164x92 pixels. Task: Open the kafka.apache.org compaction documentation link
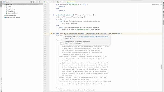click(82, 52)
